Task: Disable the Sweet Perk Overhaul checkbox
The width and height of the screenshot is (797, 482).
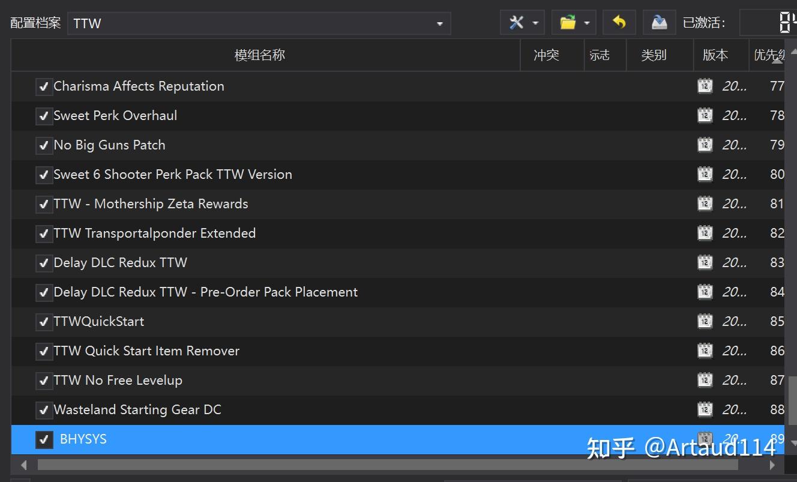Action: click(43, 116)
